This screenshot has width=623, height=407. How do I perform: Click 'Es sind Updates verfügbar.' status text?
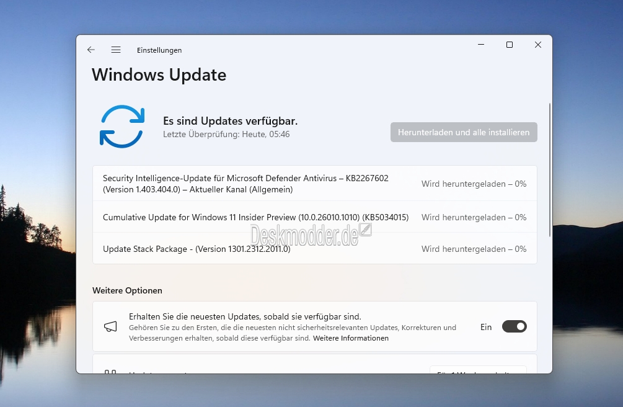[230, 121]
